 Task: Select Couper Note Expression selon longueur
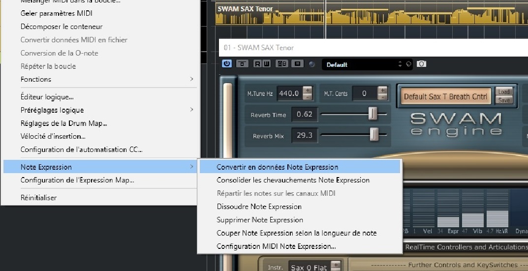(x=300, y=233)
